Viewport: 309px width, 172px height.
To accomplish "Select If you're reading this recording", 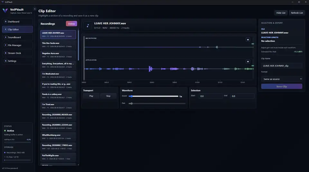I will coord(58,86).
